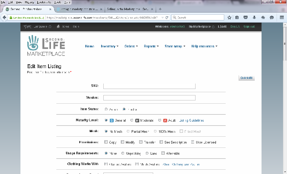Expand the Orders dropdown menu

coord(131,46)
